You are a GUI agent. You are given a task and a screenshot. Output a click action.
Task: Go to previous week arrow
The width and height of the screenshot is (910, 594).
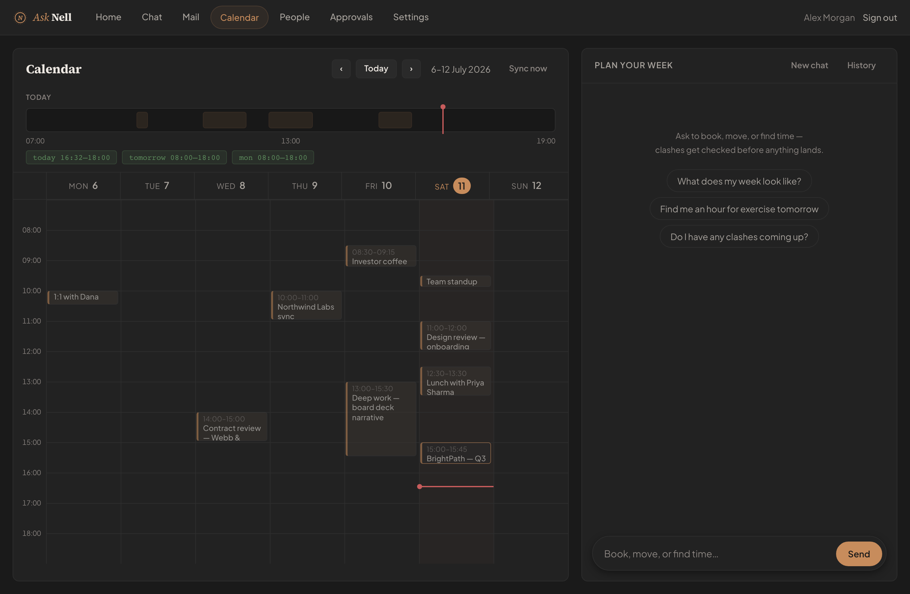pos(341,69)
